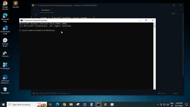Viewport: 190px width, 107px height.
Task: Minimize the cmd.exe window
Action: coord(140,20)
